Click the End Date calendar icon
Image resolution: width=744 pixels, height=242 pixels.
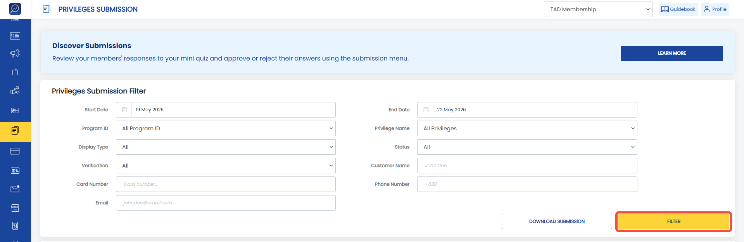tap(426, 110)
